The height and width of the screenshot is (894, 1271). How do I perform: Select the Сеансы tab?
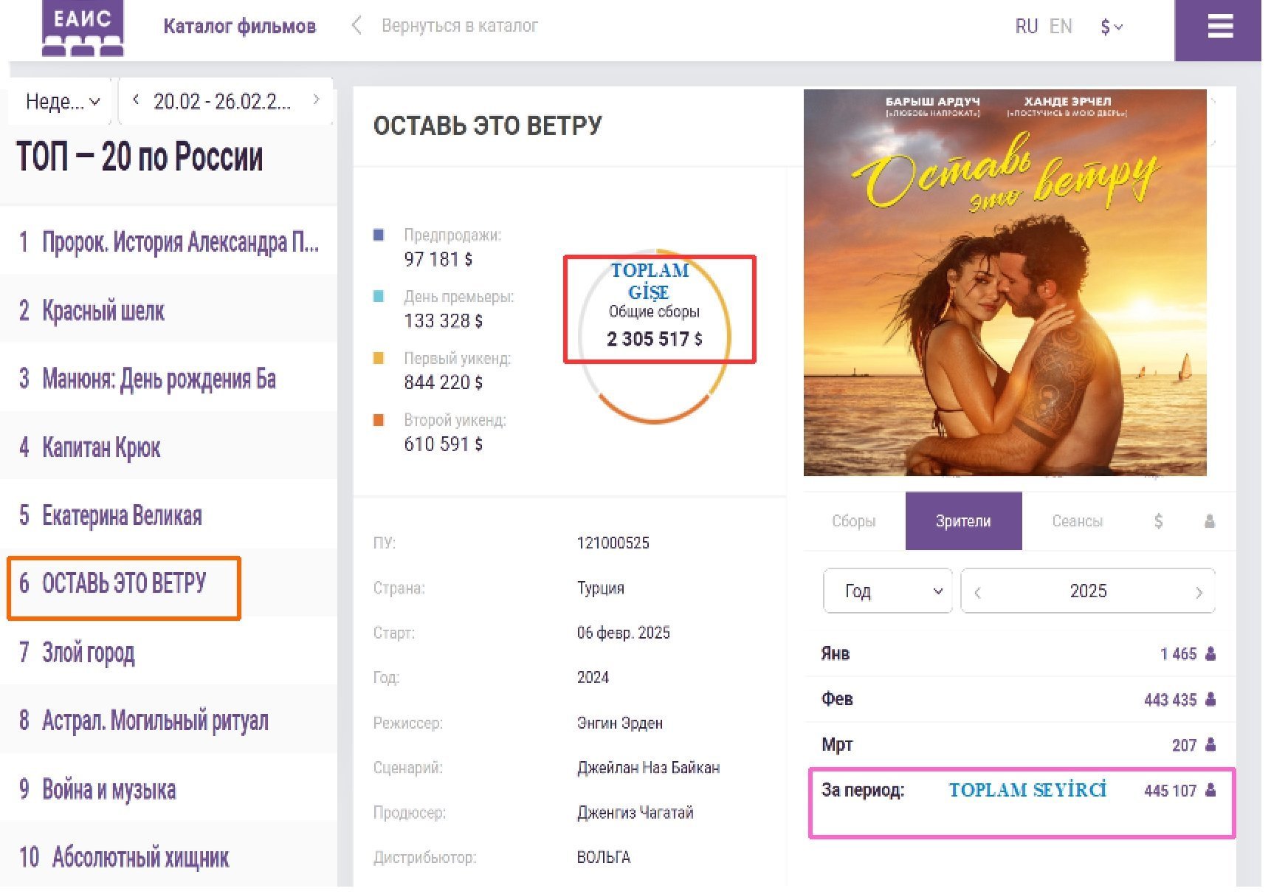(x=1076, y=521)
